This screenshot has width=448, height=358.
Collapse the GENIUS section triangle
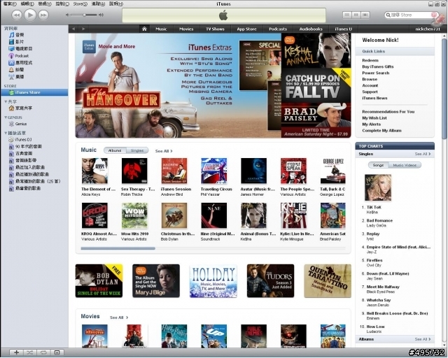pyautogui.click(x=6, y=117)
